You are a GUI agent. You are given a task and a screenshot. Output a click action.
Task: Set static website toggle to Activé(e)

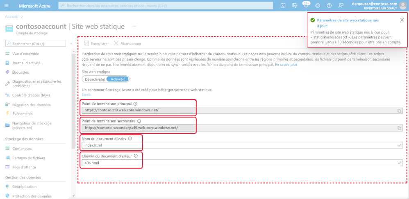118,79
